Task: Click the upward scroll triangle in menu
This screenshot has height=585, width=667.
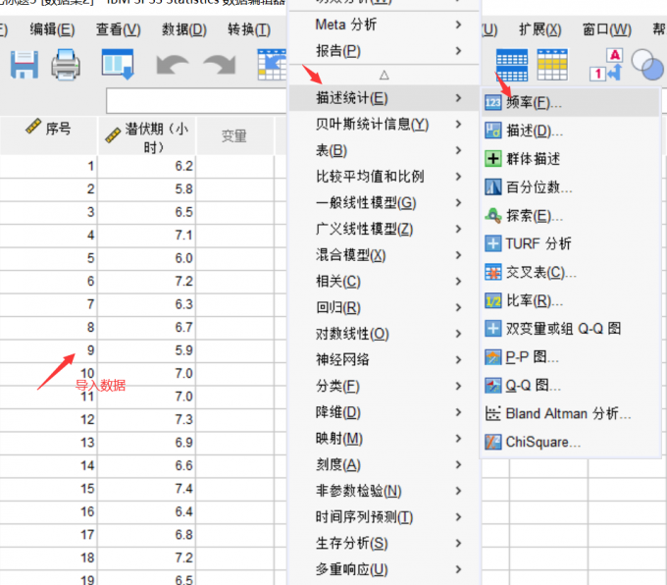Action: [x=385, y=75]
